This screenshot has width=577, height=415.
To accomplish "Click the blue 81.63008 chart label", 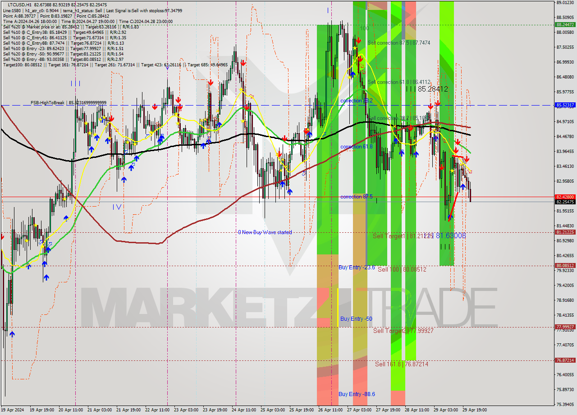I will coord(451,235).
